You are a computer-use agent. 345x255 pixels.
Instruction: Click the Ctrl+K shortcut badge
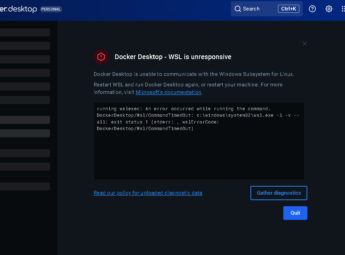289,9
